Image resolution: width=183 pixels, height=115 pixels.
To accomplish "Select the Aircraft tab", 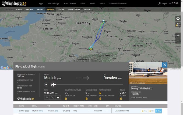I will [x=50, y=9].
